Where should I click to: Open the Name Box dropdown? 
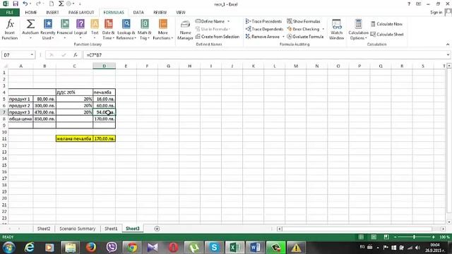[x=32, y=55]
